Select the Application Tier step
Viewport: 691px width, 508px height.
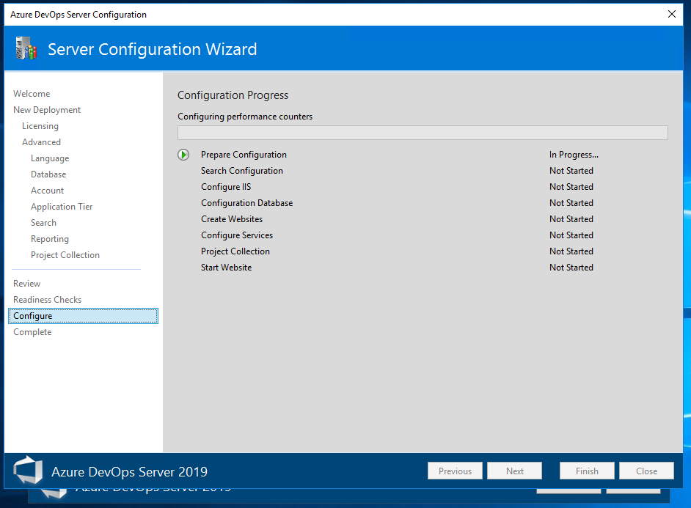(62, 207)
